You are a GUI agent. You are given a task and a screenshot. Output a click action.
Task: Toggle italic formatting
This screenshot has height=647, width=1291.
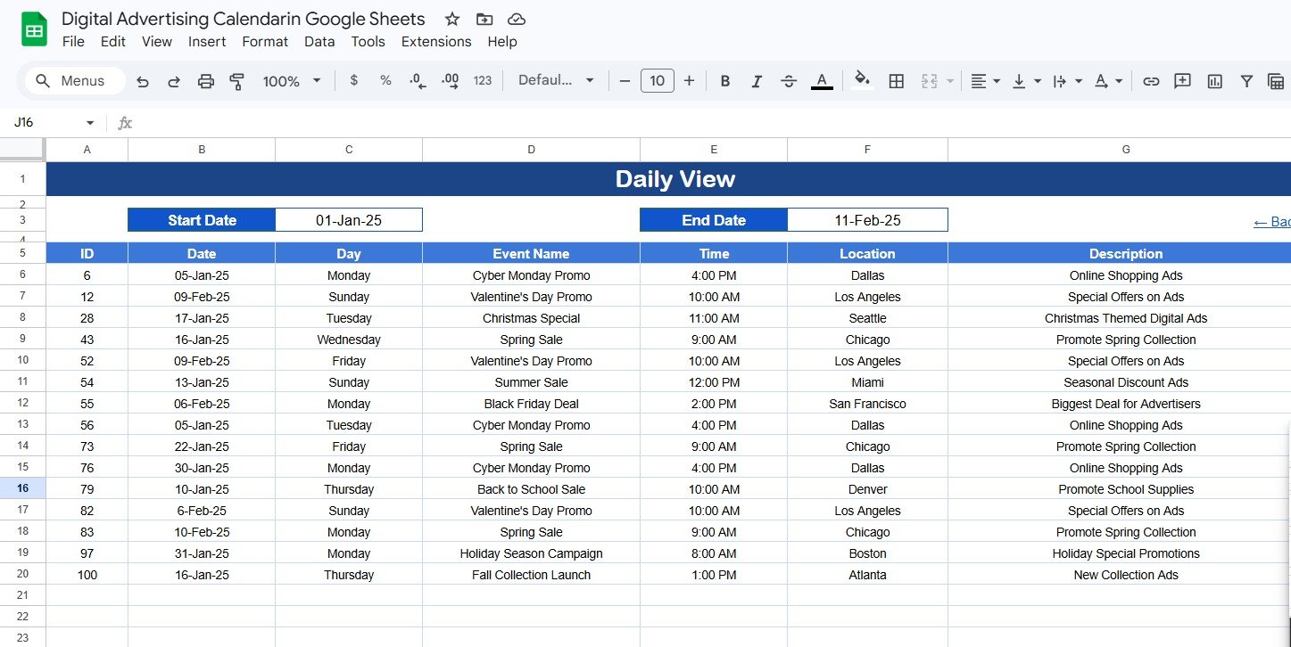point(757,81)
